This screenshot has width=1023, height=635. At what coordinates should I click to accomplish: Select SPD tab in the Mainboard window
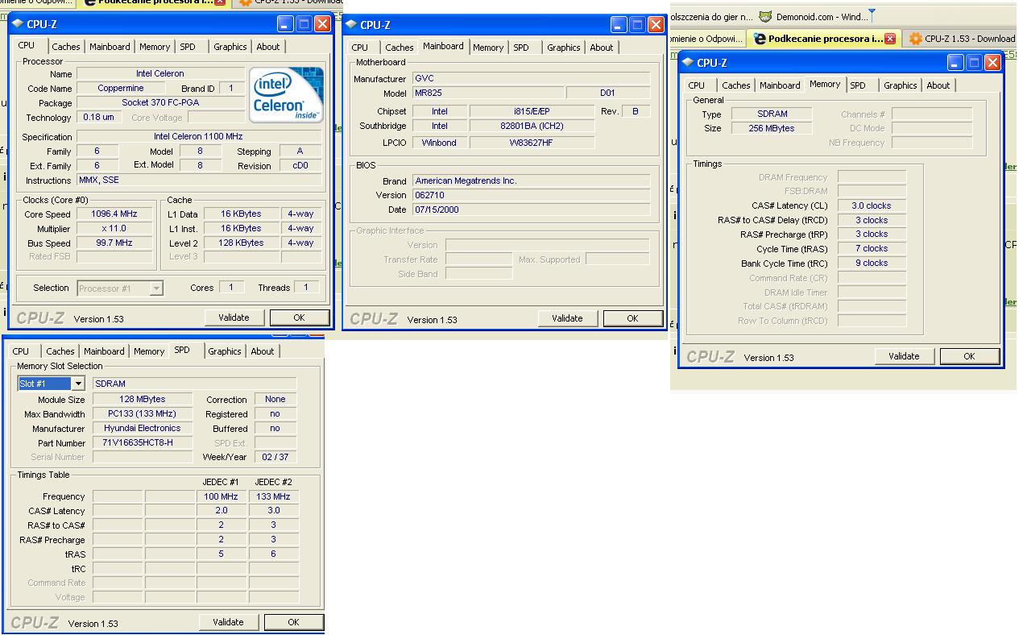point(521,48)
